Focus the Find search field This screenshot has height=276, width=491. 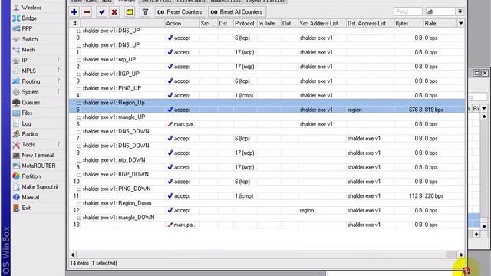pyautogui.click(x=407, y=11)
